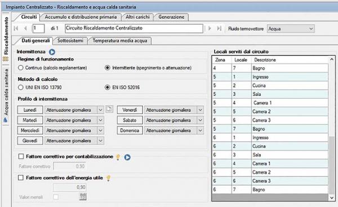Click the Giovedì day button
This screenshot has width=338, height=207.
(30, 140)
